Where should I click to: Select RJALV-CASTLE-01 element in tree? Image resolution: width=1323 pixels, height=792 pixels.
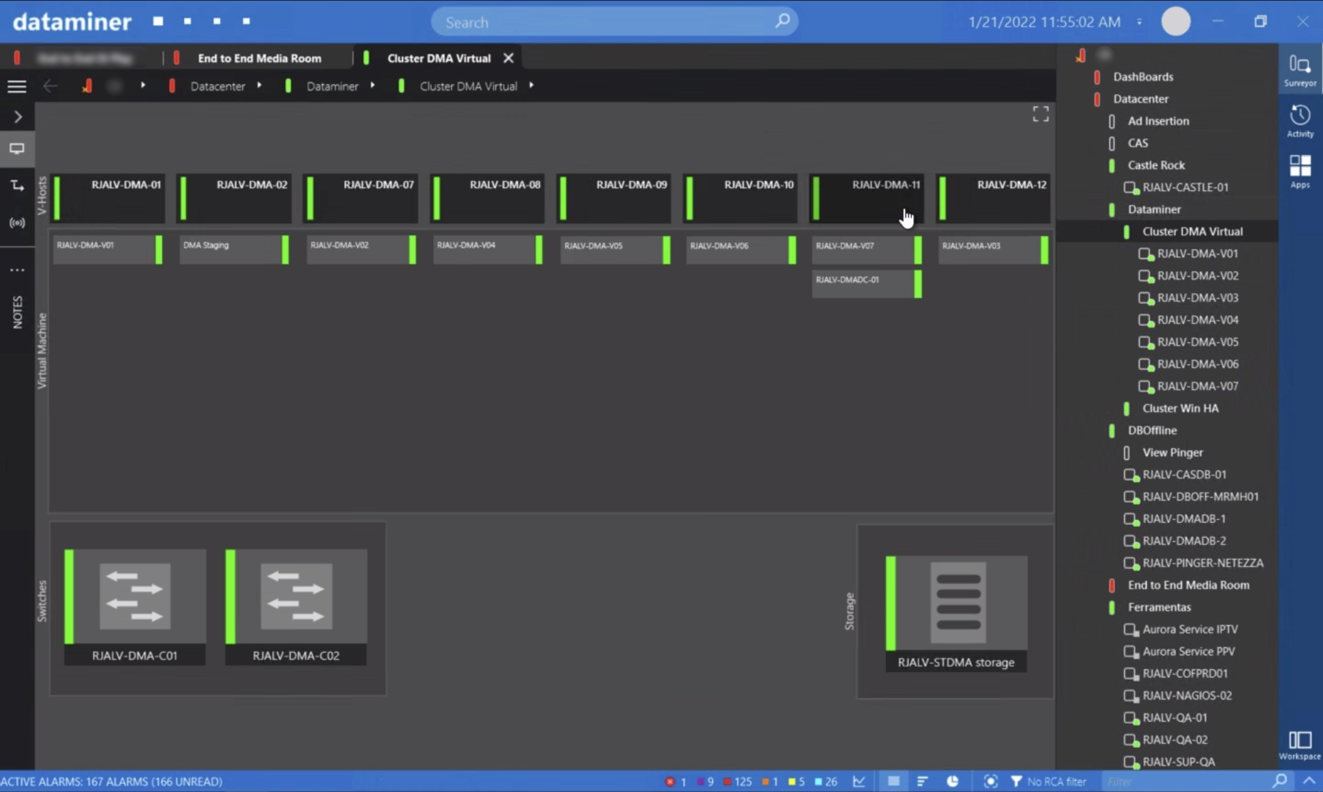pos(1185,187)
